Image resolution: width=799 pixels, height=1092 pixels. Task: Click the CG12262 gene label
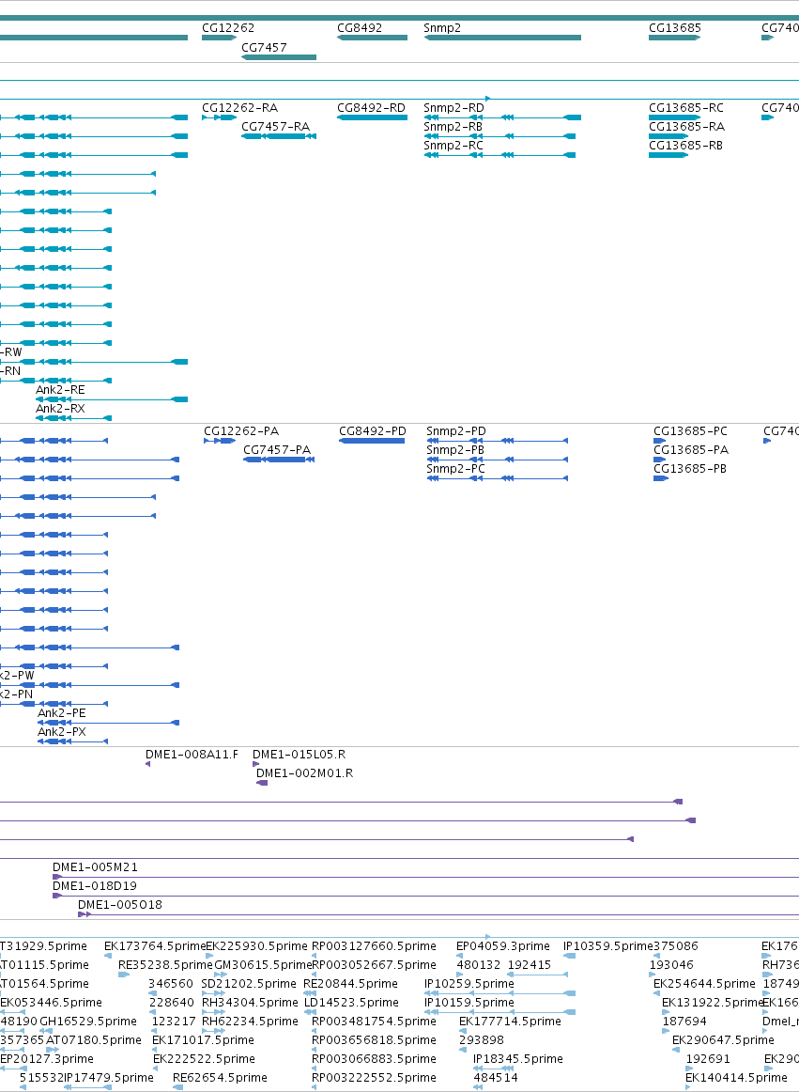[x=228, y=28]
